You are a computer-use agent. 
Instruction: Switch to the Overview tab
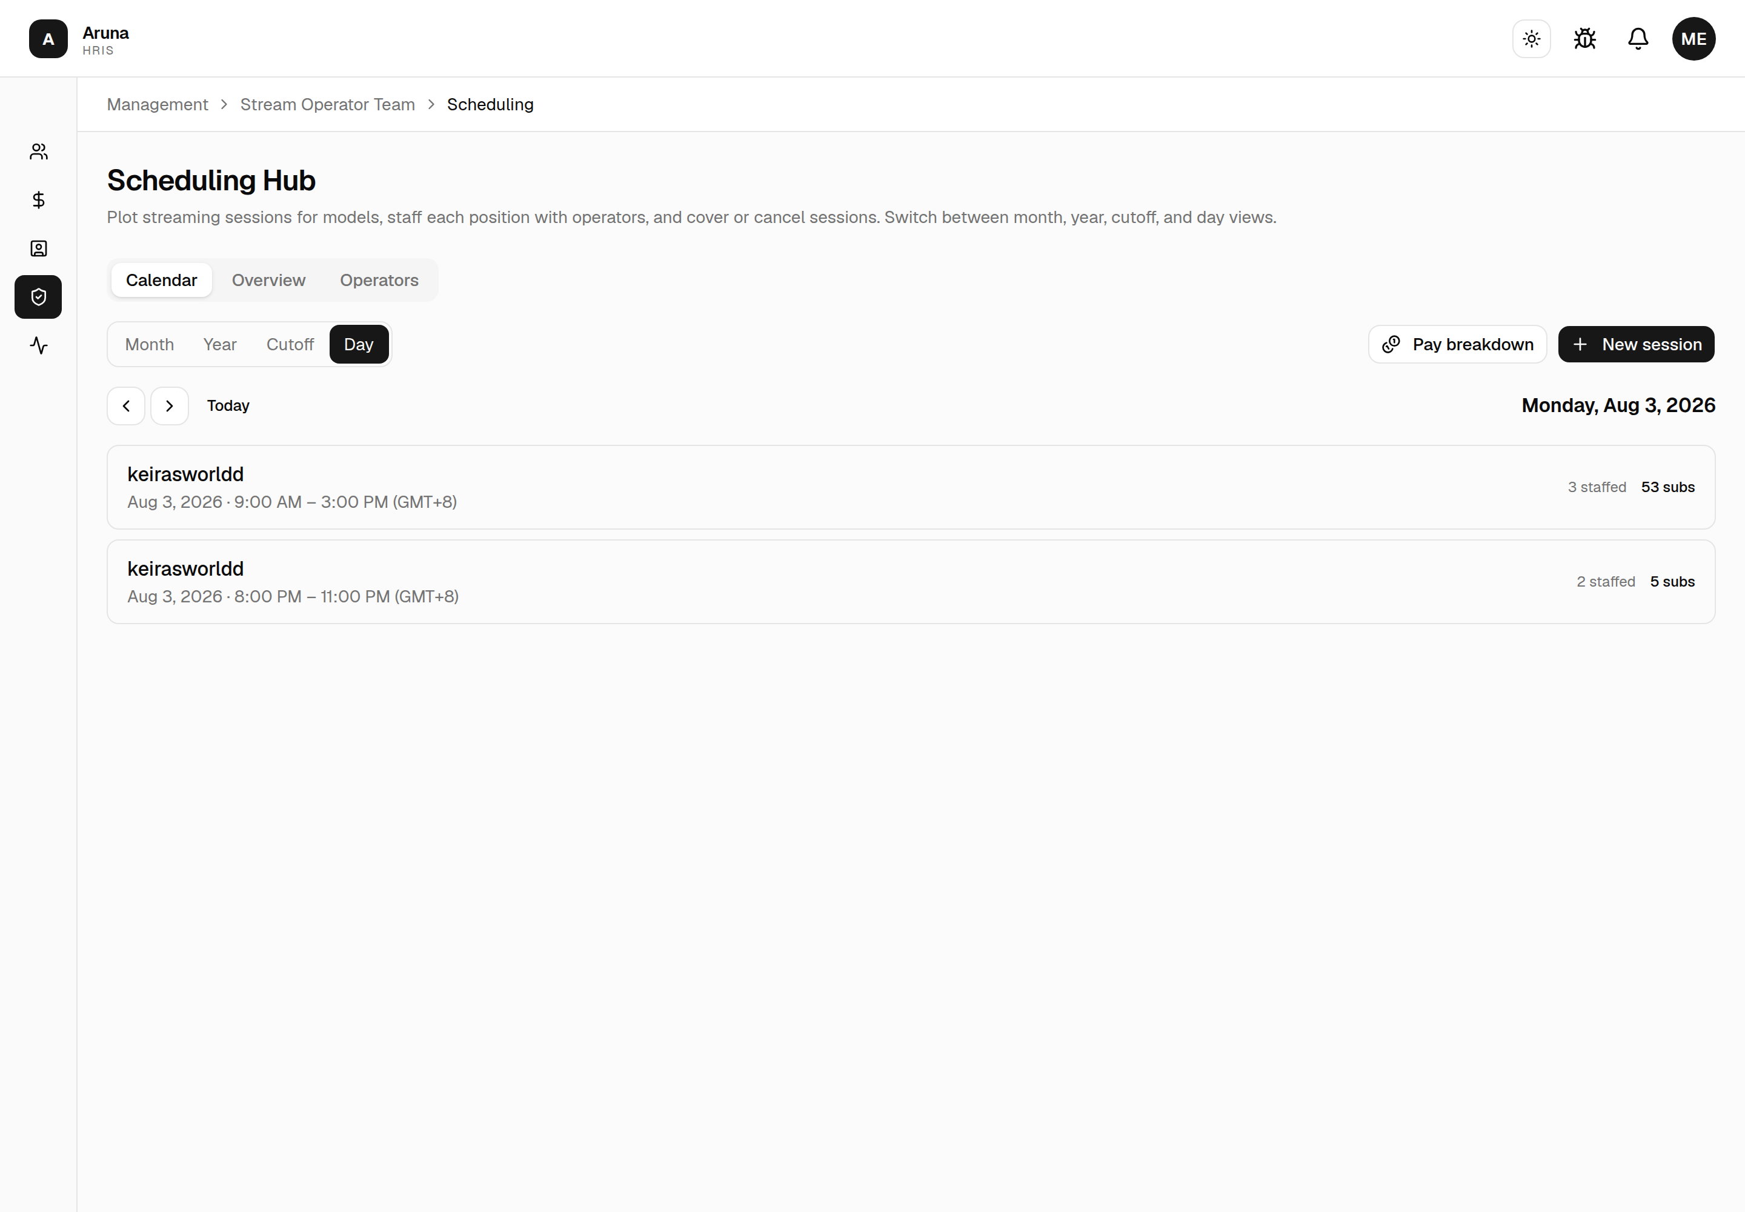269,280
